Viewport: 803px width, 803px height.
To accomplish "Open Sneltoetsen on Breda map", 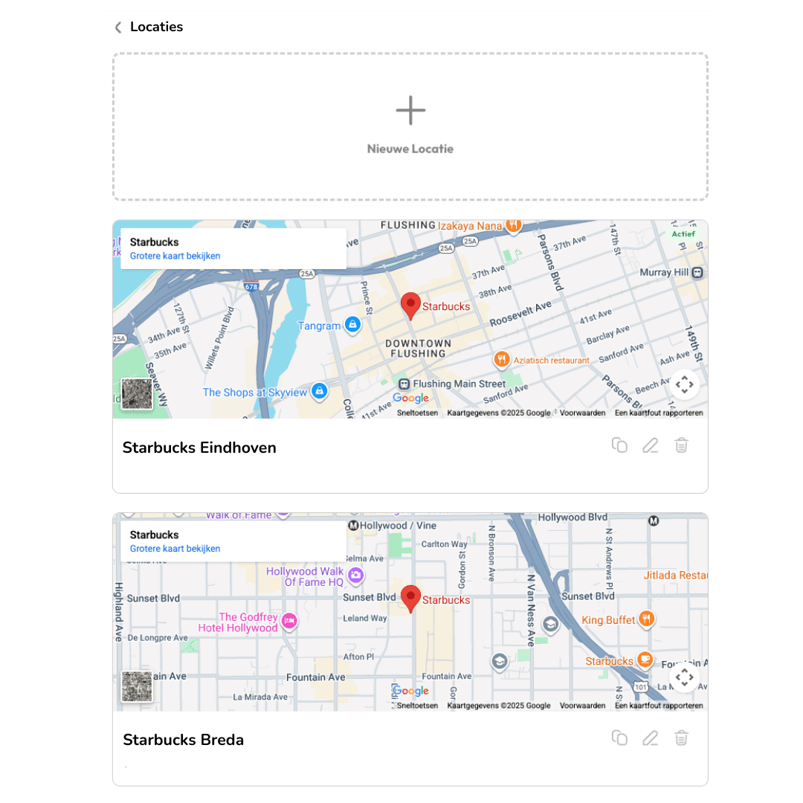I will pos(417,706).
